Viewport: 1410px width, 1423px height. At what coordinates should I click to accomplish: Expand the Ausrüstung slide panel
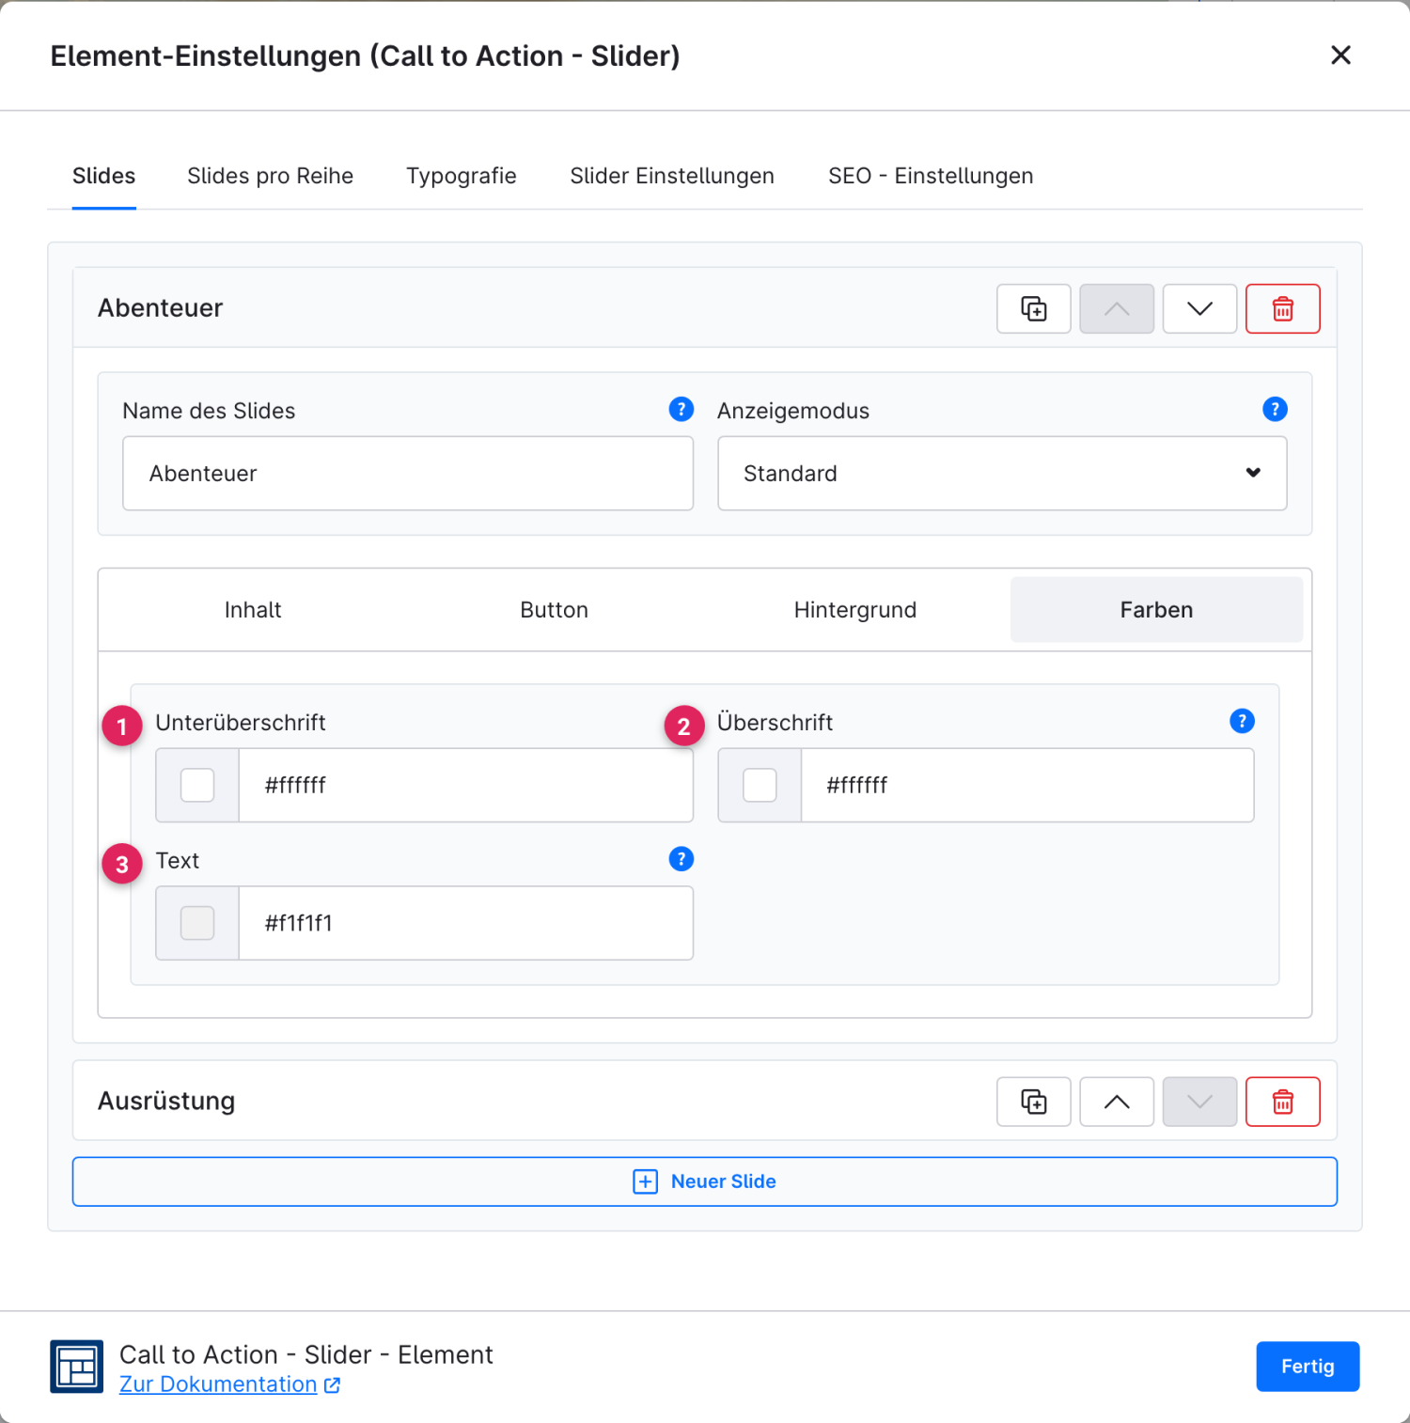click(166, 1101)
